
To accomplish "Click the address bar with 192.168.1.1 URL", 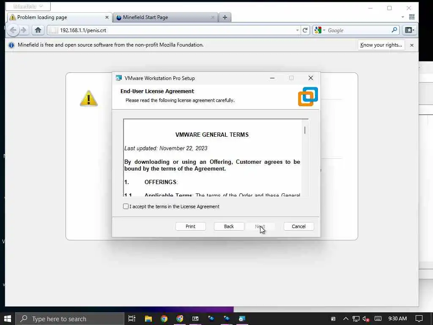I will point(173,30).
